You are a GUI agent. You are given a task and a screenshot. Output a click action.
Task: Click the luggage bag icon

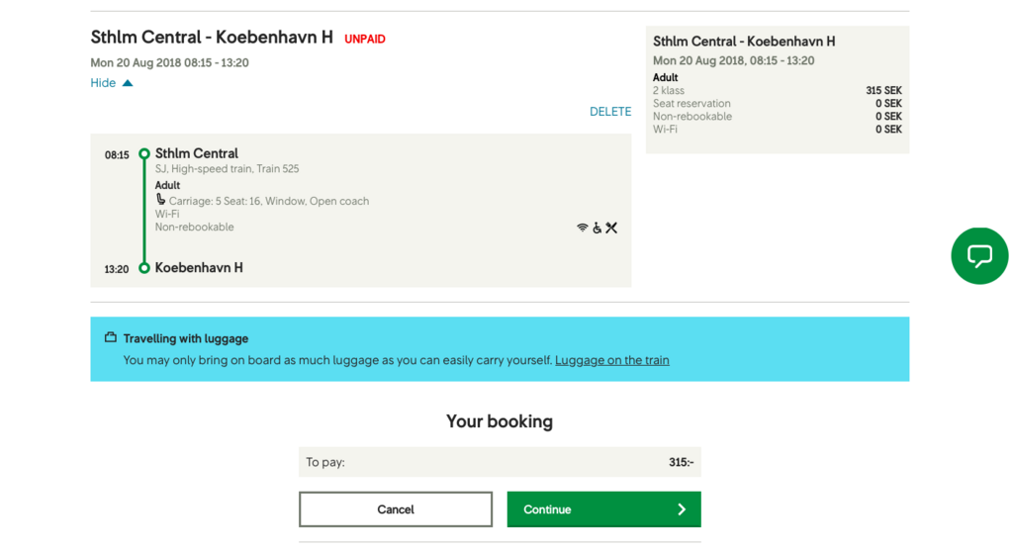pyautogui.click(x=111, y=337)
